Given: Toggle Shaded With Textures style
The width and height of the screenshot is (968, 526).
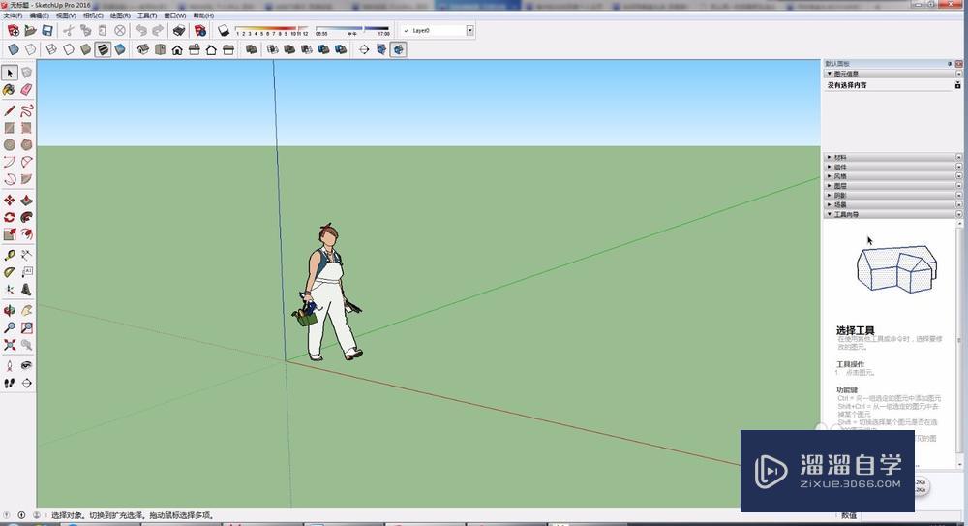Looking at the screenshot, I should pos(104,49).
